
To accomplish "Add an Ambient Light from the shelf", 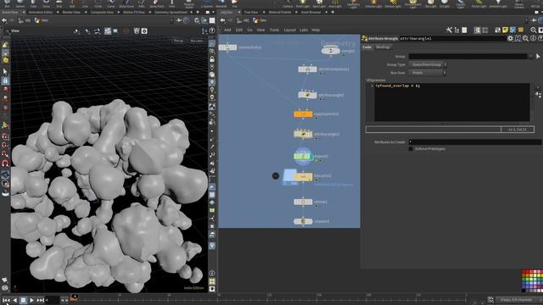I will click(x=498, y=3).
